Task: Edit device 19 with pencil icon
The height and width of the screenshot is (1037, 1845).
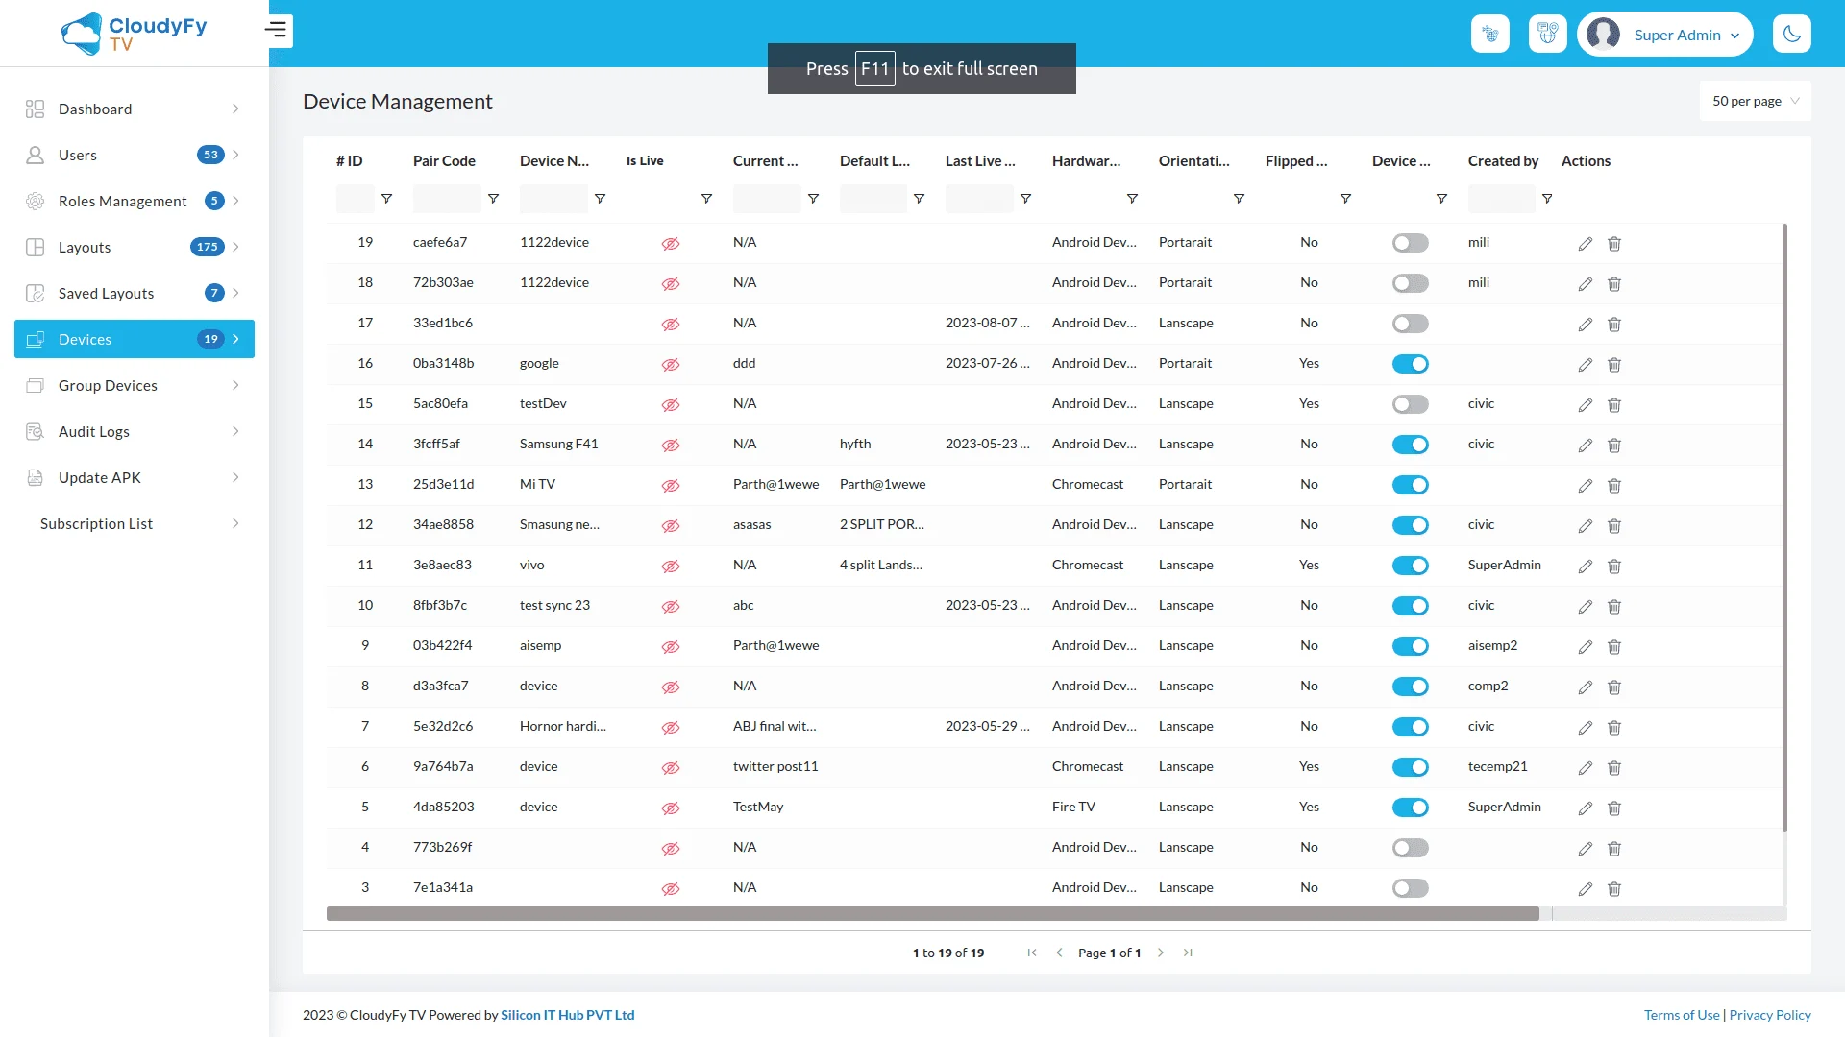Action: (1586, 244)
